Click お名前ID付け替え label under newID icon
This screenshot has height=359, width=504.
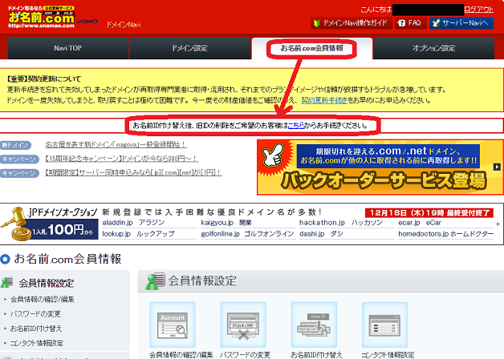[x=317, y=355]
